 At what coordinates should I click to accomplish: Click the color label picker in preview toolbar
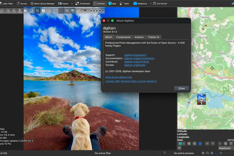[x=79, y=11]
